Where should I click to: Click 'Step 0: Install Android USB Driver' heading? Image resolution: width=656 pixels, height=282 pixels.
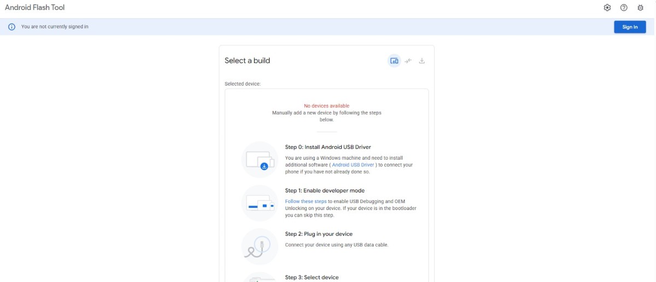(x=328, y=147)
